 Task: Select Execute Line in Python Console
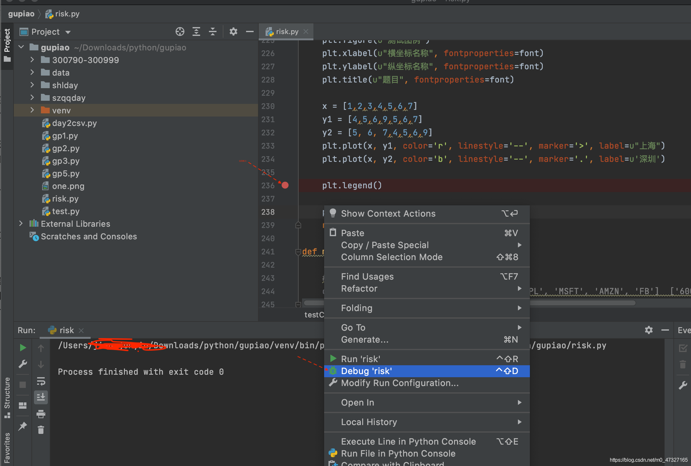click(427, 441)
